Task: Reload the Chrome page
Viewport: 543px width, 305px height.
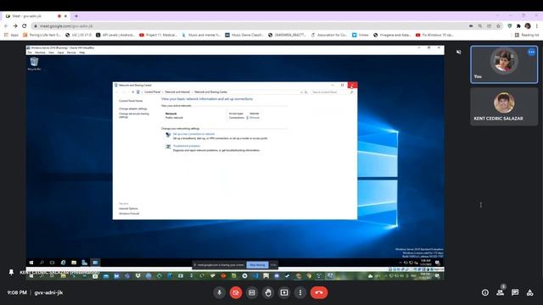Action: pos(25,26)
